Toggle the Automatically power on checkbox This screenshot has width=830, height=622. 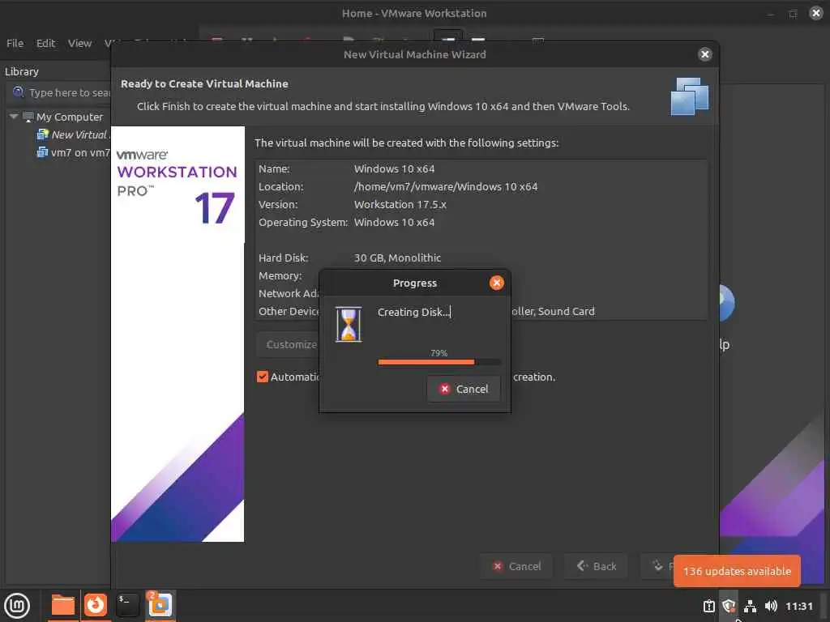[263, 377]
